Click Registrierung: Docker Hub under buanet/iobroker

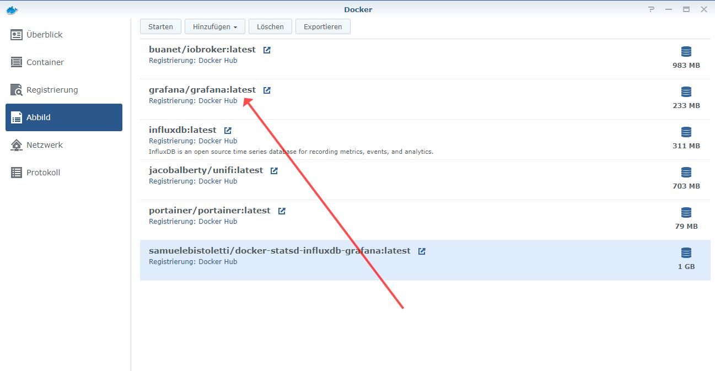(x=193, y=61)
